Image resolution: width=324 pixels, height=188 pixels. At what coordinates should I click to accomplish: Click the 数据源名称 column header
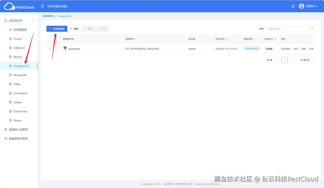point(69,39)
